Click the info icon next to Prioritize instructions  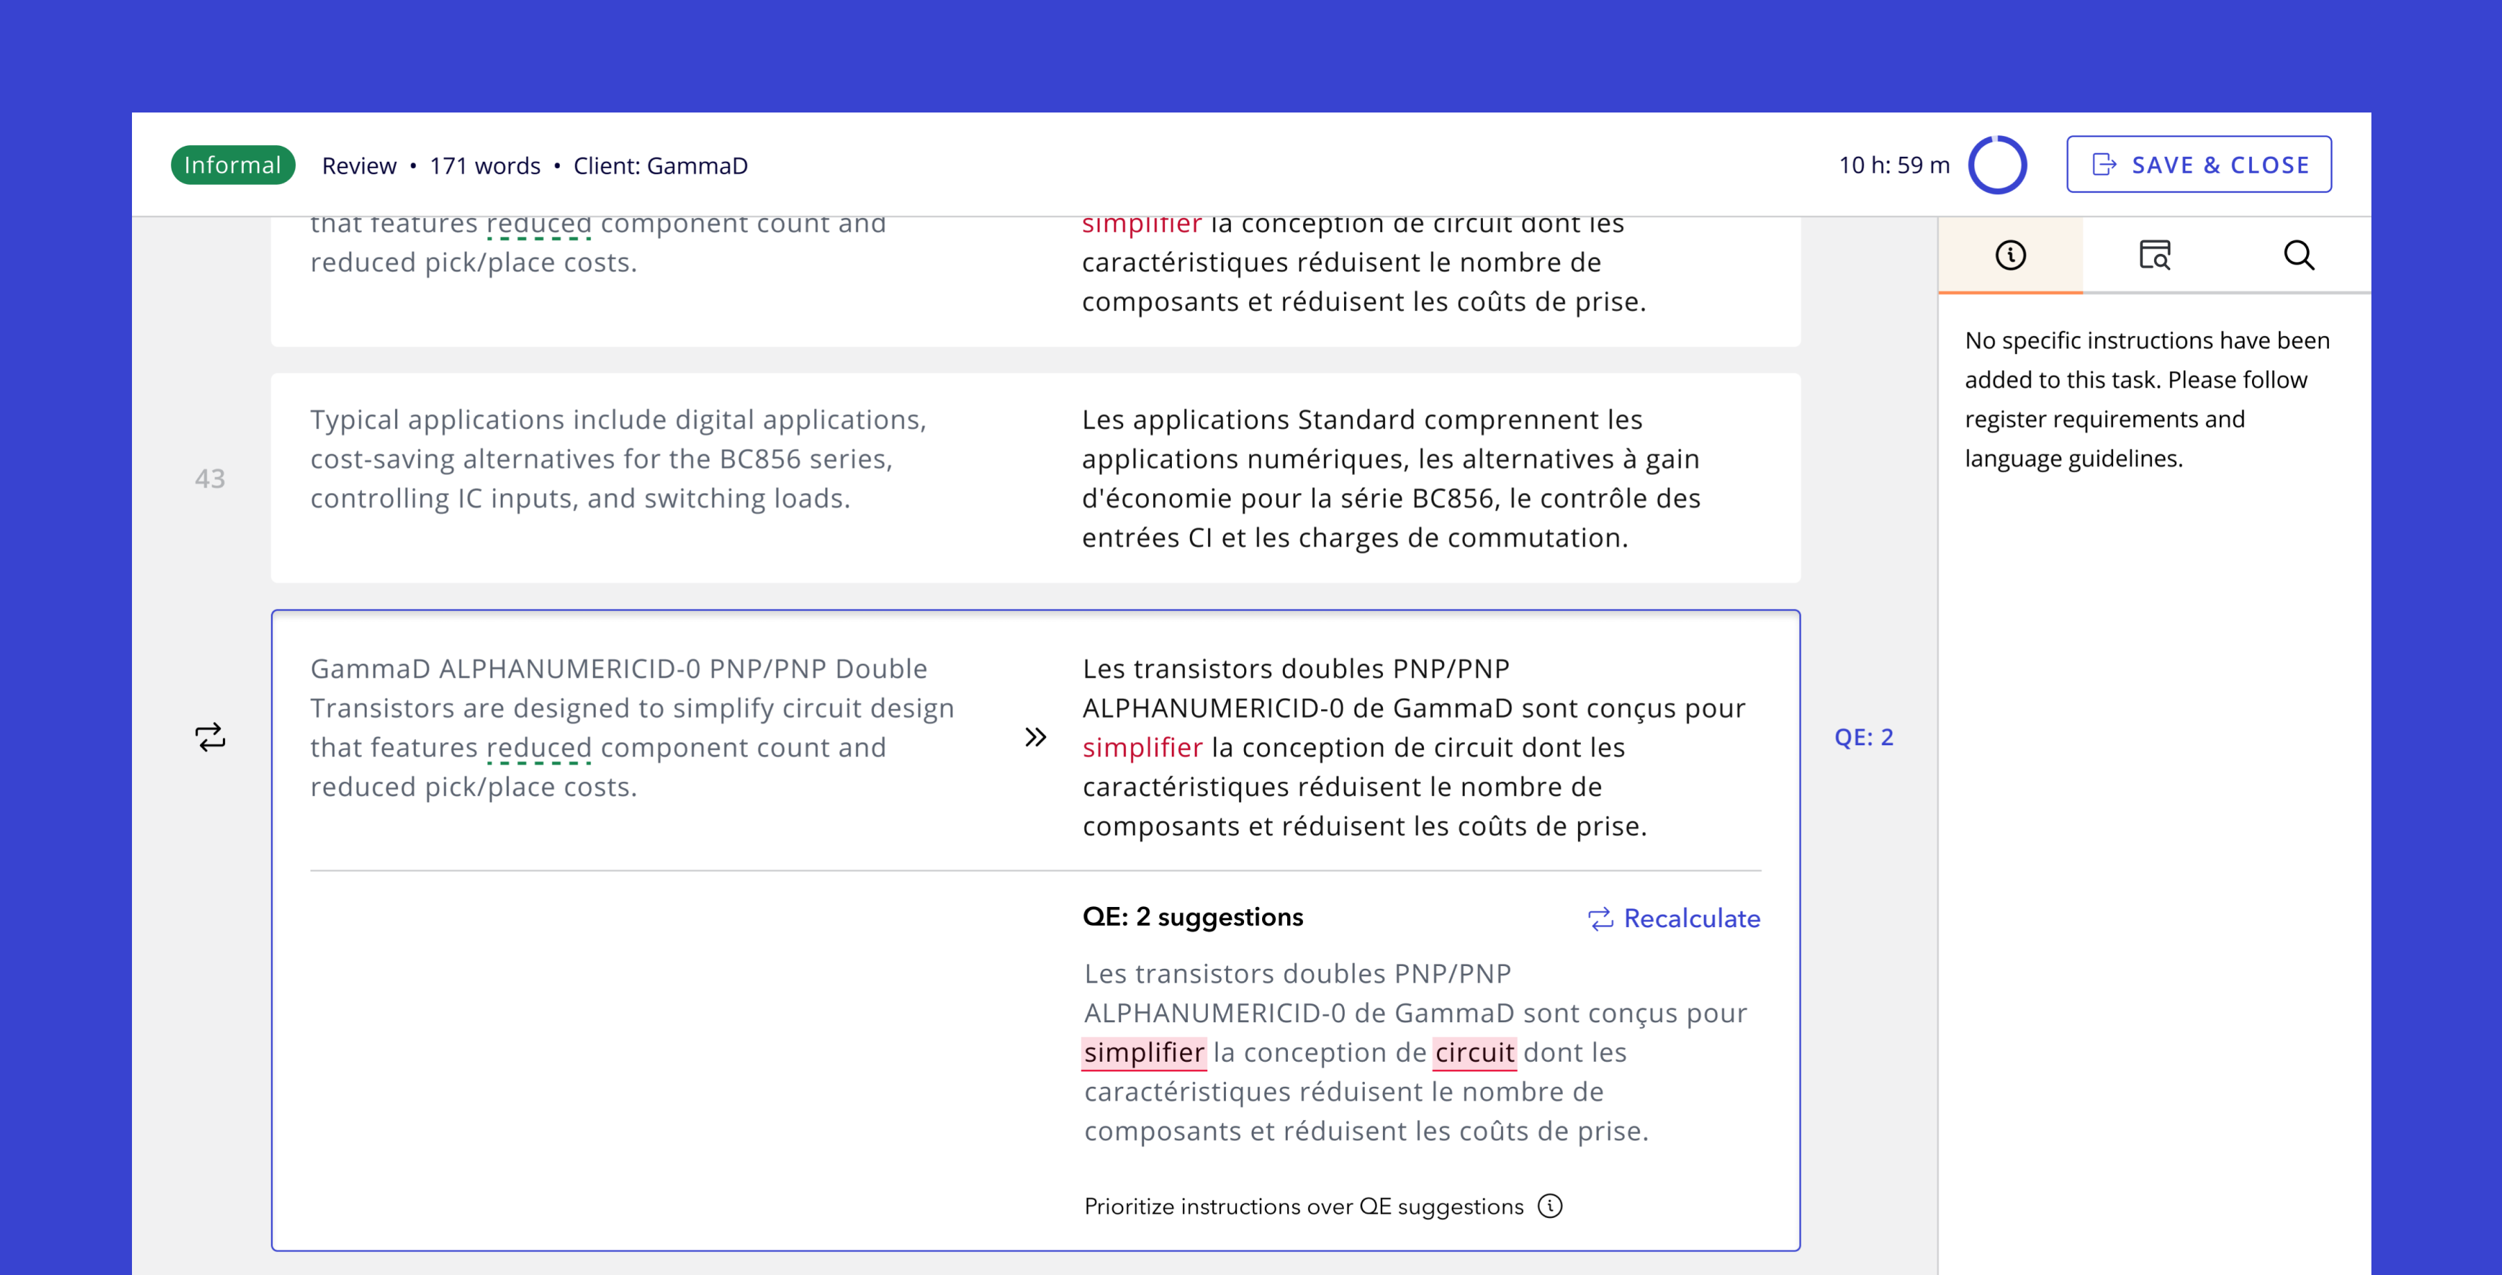tap(1550, 1206)
